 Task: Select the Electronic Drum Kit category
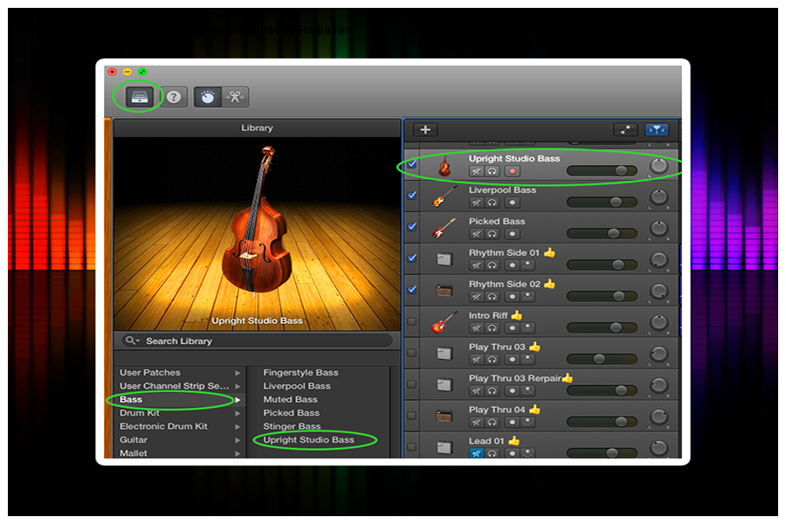pyautogui.click(x=163, y=426)
